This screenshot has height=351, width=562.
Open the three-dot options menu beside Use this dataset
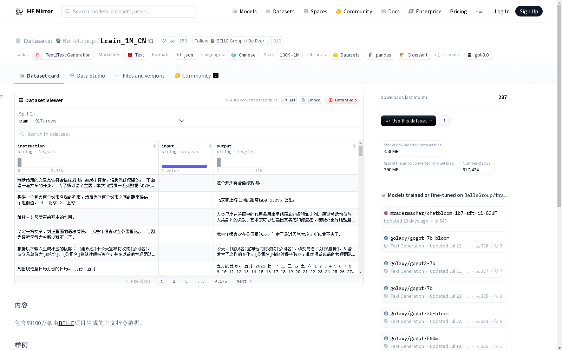coord(444,121)
